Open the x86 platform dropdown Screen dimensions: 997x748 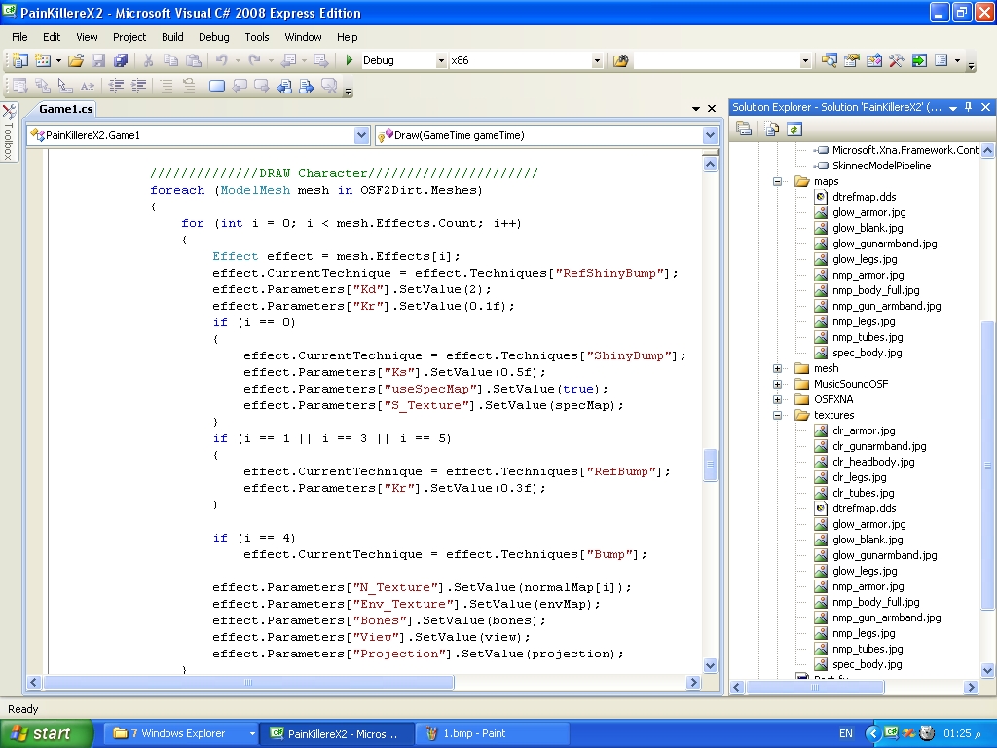(597, 60)
